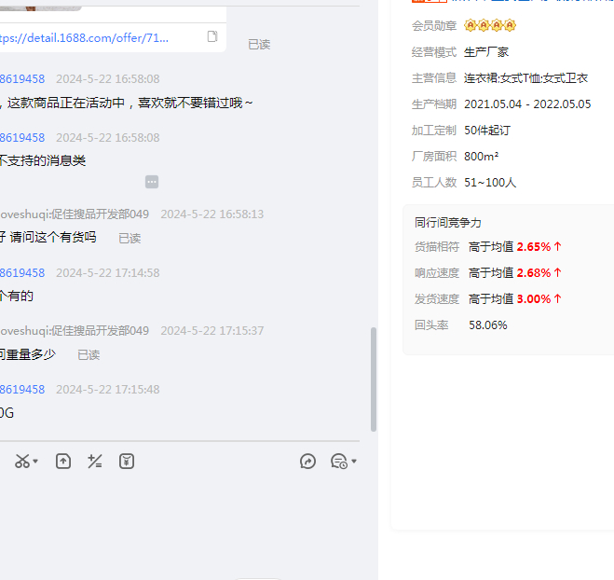
Task: Click the scissors screenshot tool icon
Action: 21,462
